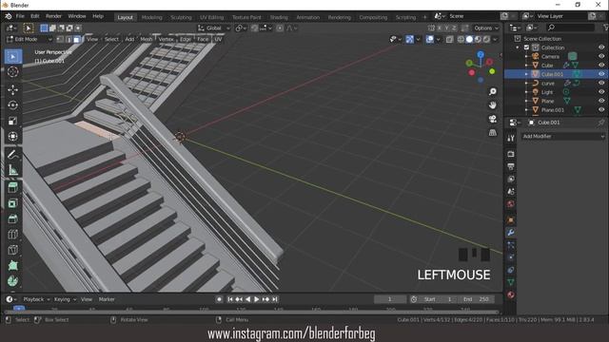Open the Render properties tab icon
609x342 pixels.
coord(511,154)
